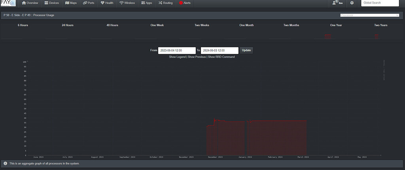Select the Two Weeks time range

(202, 25)
